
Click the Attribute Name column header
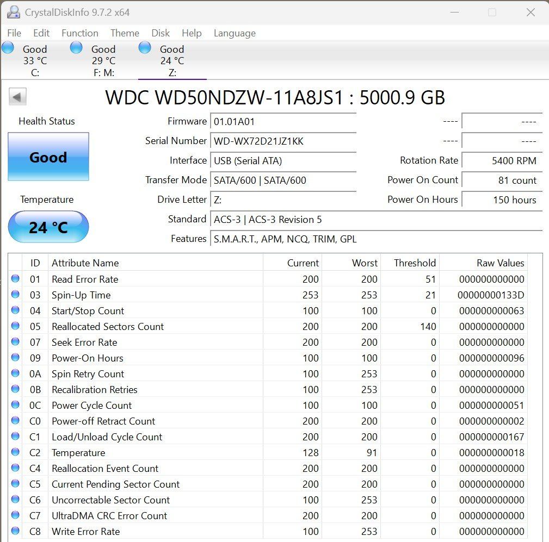(x=156, y=263)
